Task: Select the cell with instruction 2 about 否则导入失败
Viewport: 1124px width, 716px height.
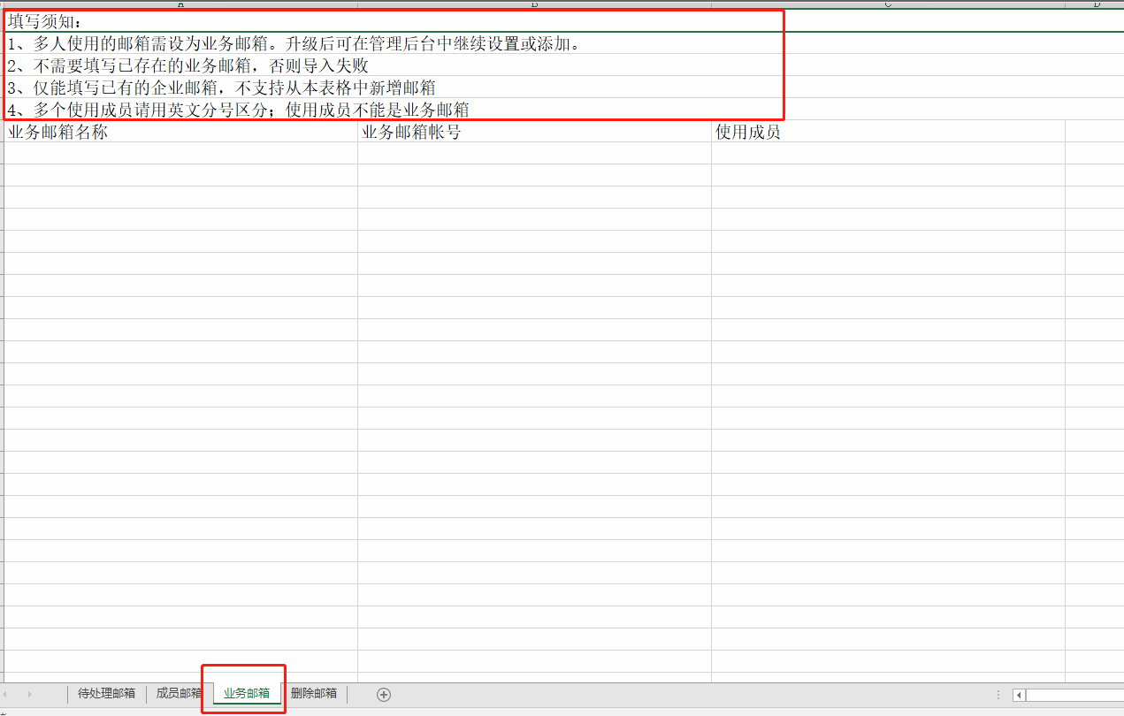Action: tap(180, 65)
